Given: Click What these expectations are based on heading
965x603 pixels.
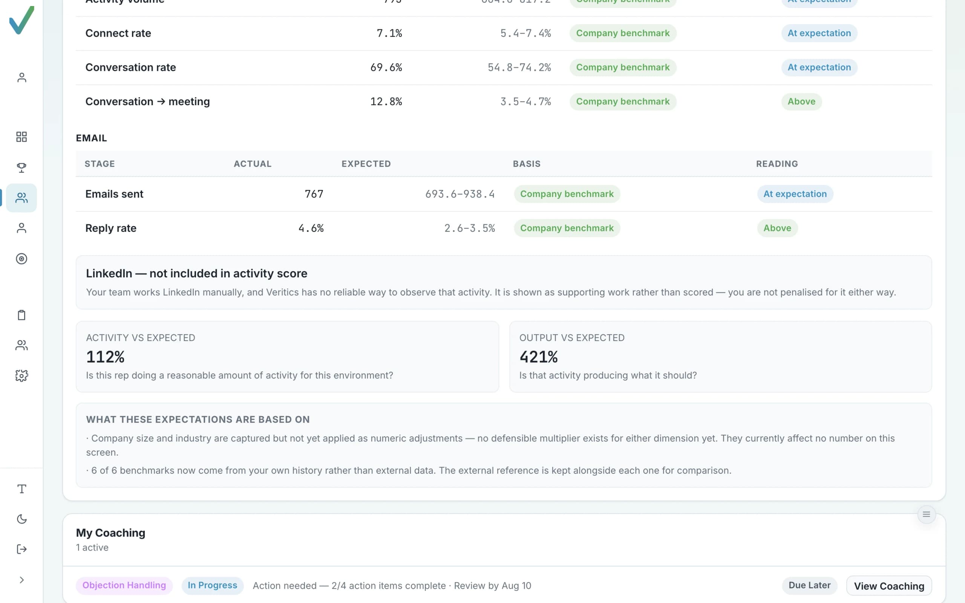Looking at the screenshot, I should [x=198, y=419].
